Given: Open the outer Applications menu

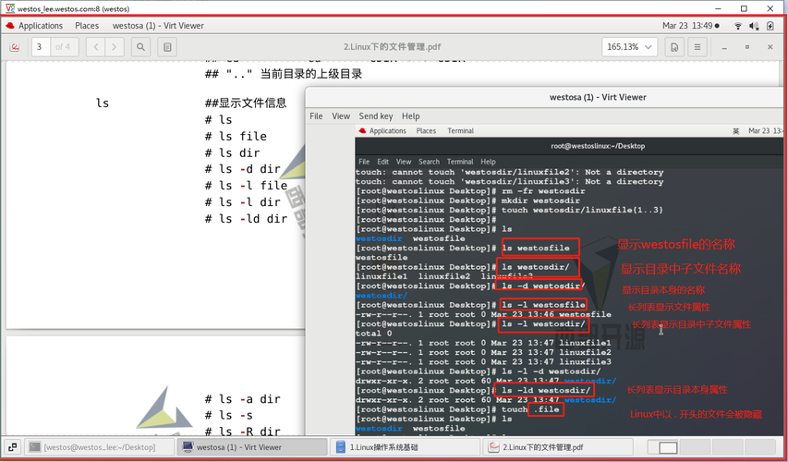Looking at the screenshot, I should point(41,26).
